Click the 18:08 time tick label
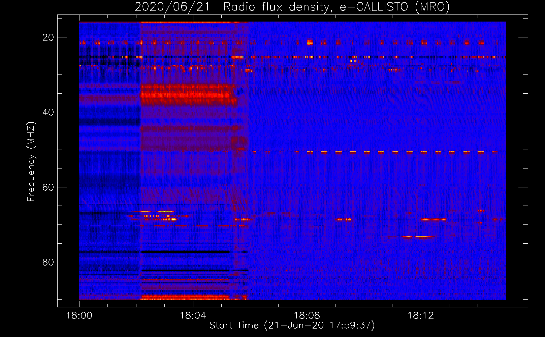545x337 pixels. click(x=307, y=315)
